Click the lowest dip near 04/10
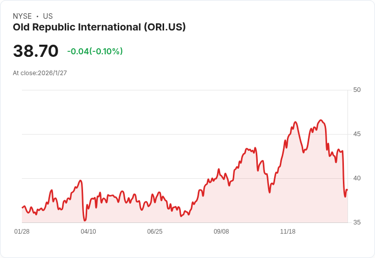This screenshot has height=258, width=375. tap(85, 220)
